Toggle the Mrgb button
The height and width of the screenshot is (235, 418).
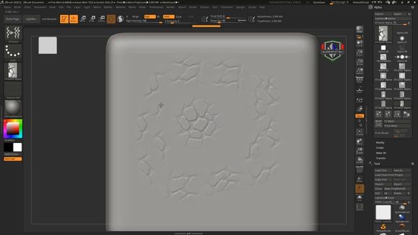[136, 16]
